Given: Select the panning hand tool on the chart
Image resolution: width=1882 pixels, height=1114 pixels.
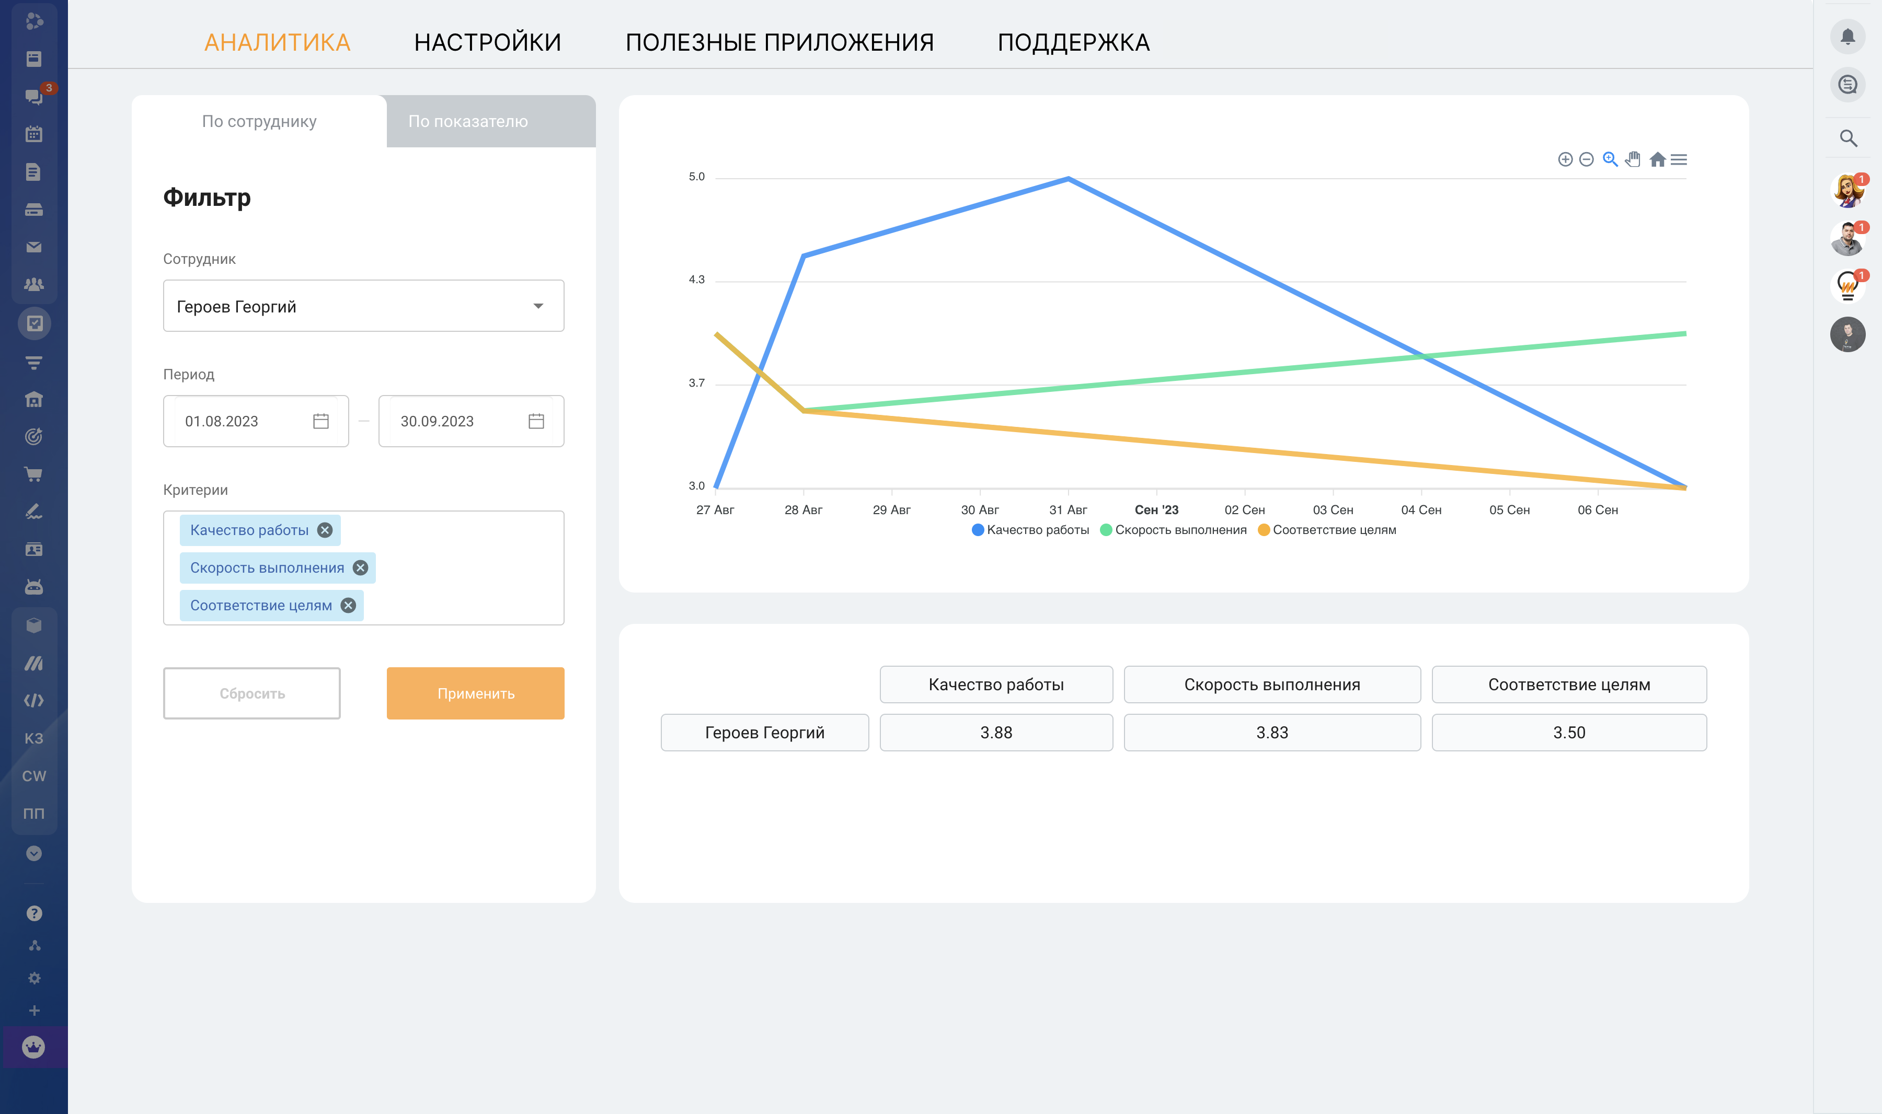Looking at the screenshot, I should point(1633,159).
